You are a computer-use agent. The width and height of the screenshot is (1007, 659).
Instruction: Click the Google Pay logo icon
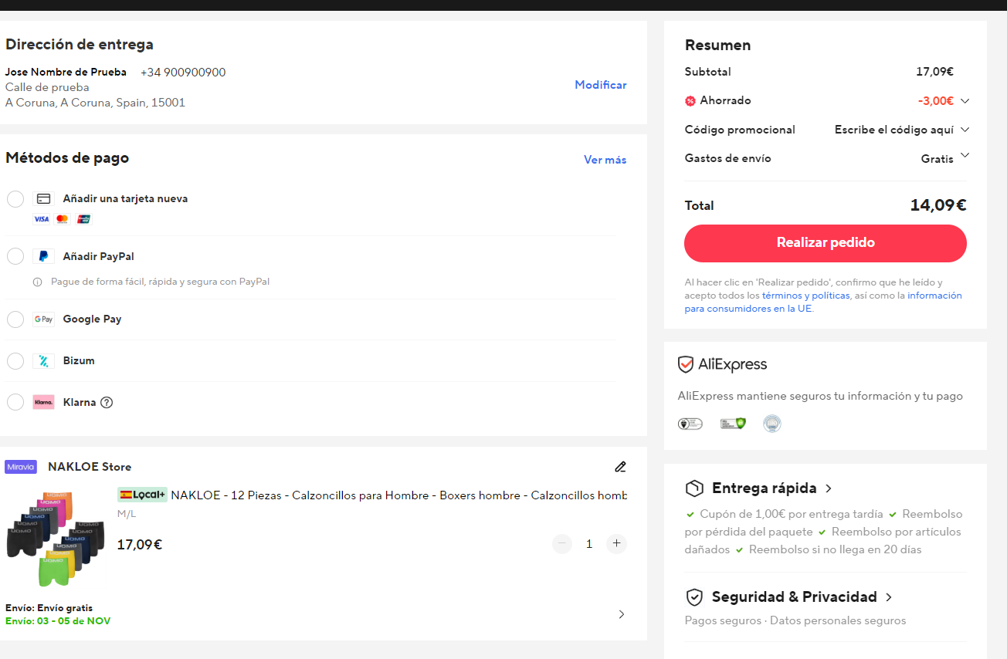pos(43,319)
